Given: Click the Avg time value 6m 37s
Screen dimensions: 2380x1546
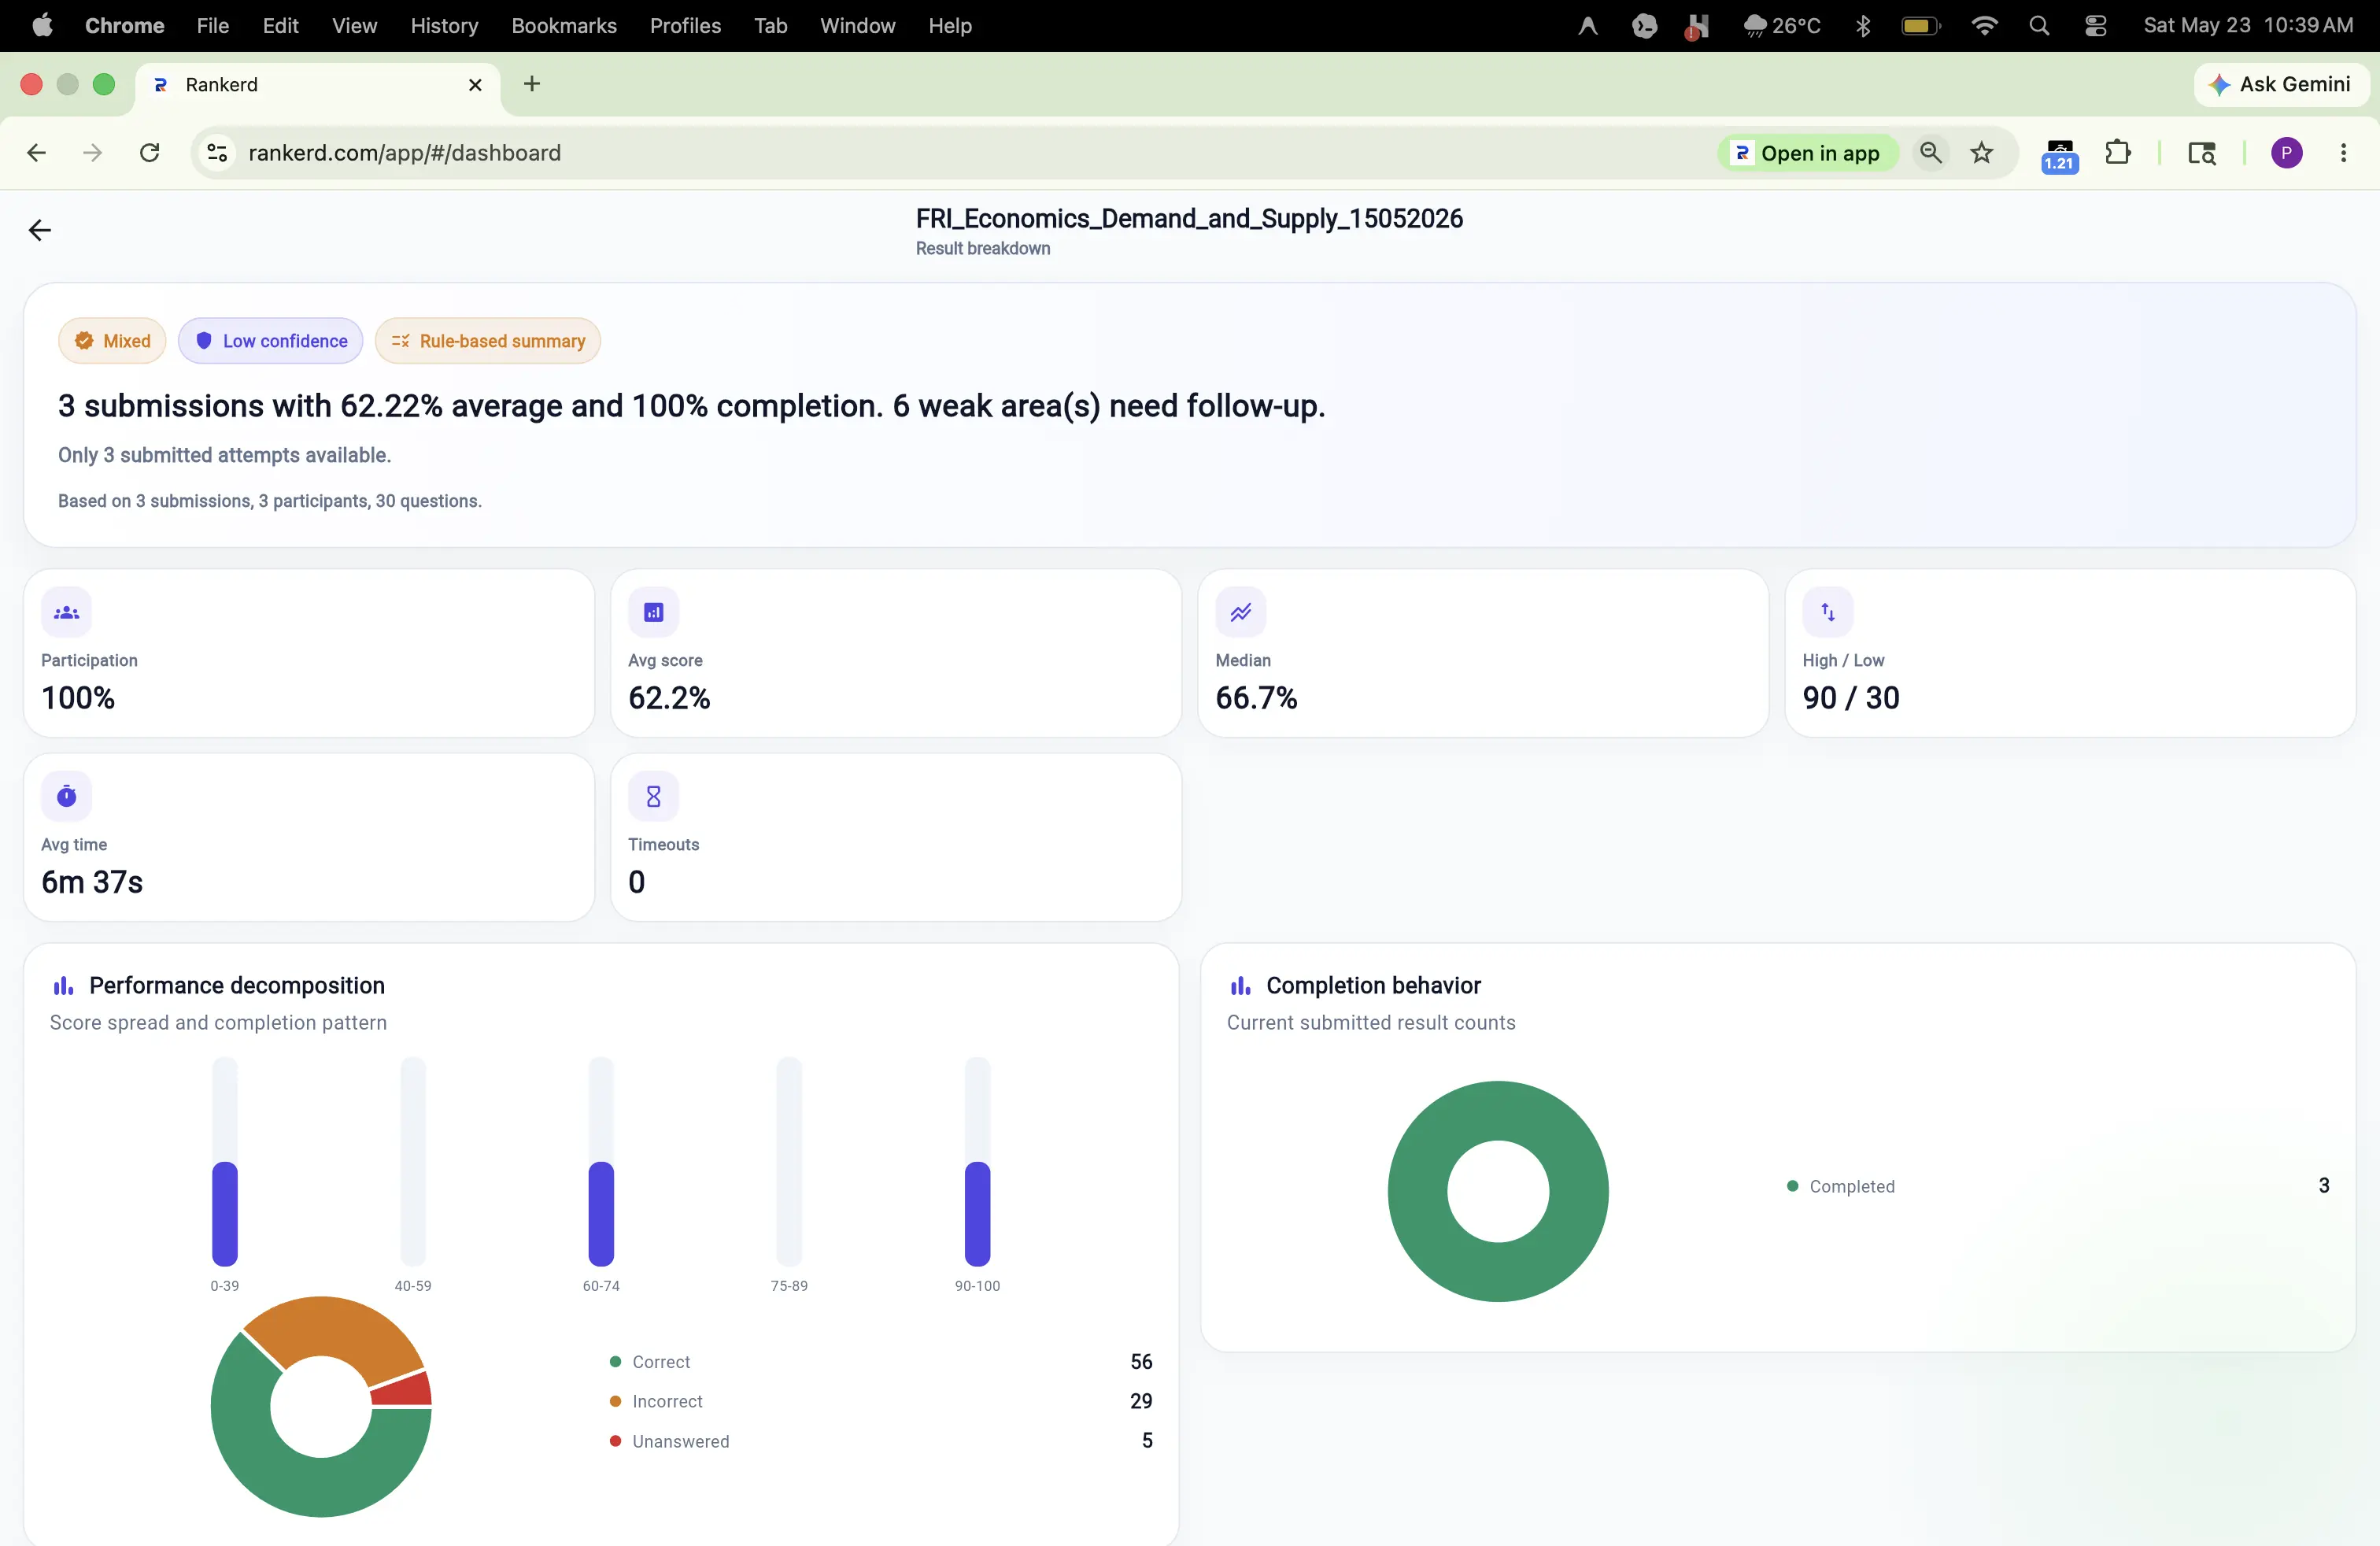Looking at the screenshot, I should pyautogui.click(x=92, y=882).
